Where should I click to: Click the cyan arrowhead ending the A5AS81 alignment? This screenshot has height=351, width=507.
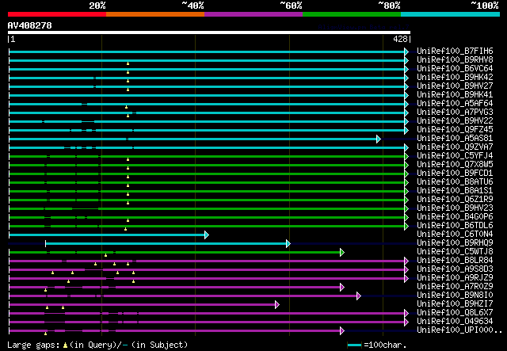379,139
